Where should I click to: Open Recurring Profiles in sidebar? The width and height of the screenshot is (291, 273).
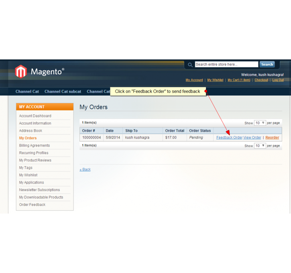point(34,153)
